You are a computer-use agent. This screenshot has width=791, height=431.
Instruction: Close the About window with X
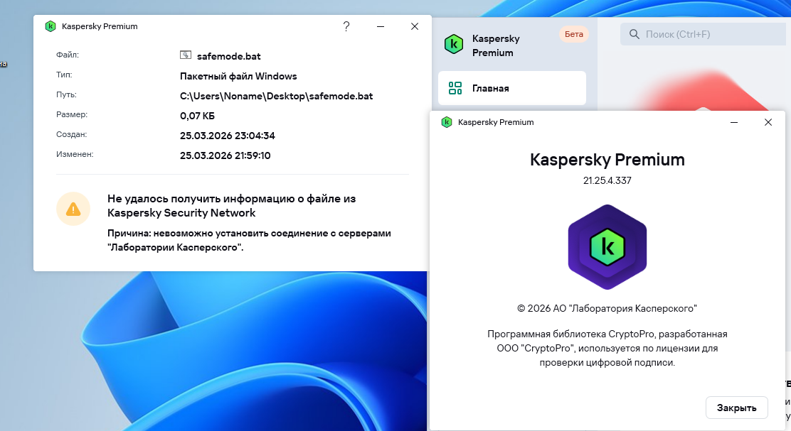point(768,122)
